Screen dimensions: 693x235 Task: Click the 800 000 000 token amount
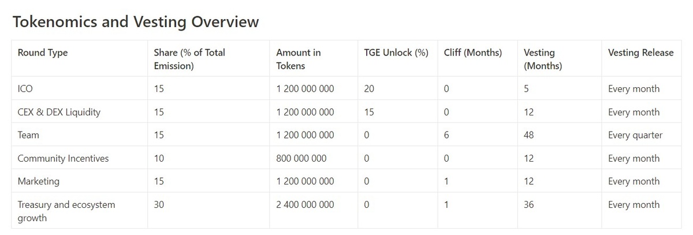tap(301, 158)
